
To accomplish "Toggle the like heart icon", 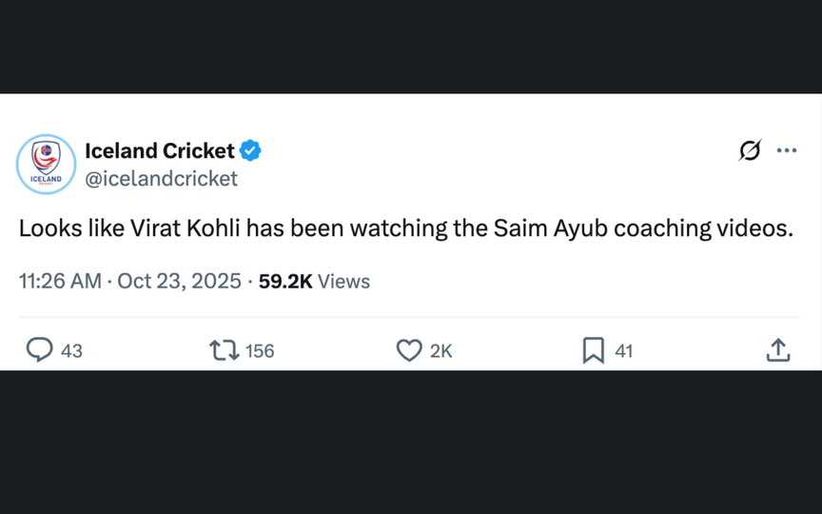I will click(409, 350).
